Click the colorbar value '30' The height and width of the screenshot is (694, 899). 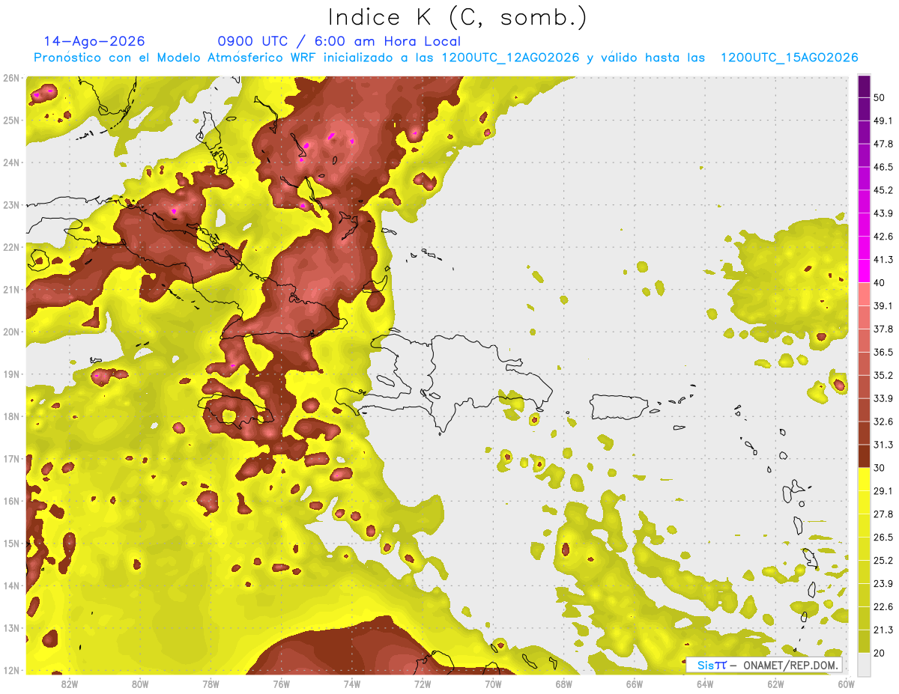pyautogui.click(x=880, y=468)
